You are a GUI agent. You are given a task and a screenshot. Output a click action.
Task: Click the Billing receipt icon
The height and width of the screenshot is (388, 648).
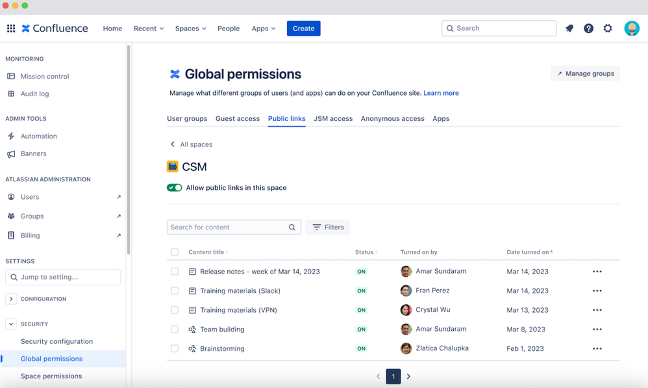11,235
